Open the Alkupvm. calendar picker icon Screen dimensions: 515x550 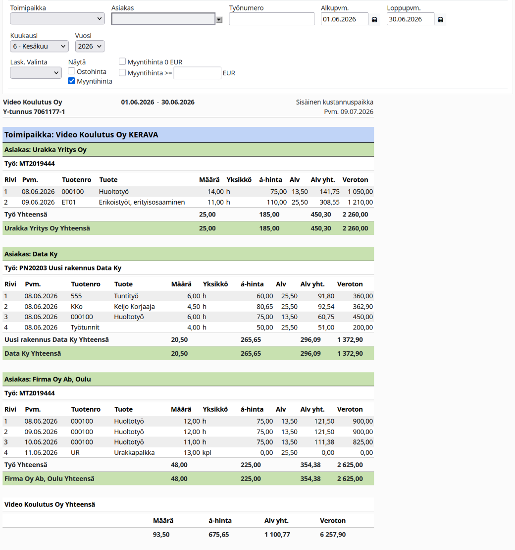[x=374, y=20]
